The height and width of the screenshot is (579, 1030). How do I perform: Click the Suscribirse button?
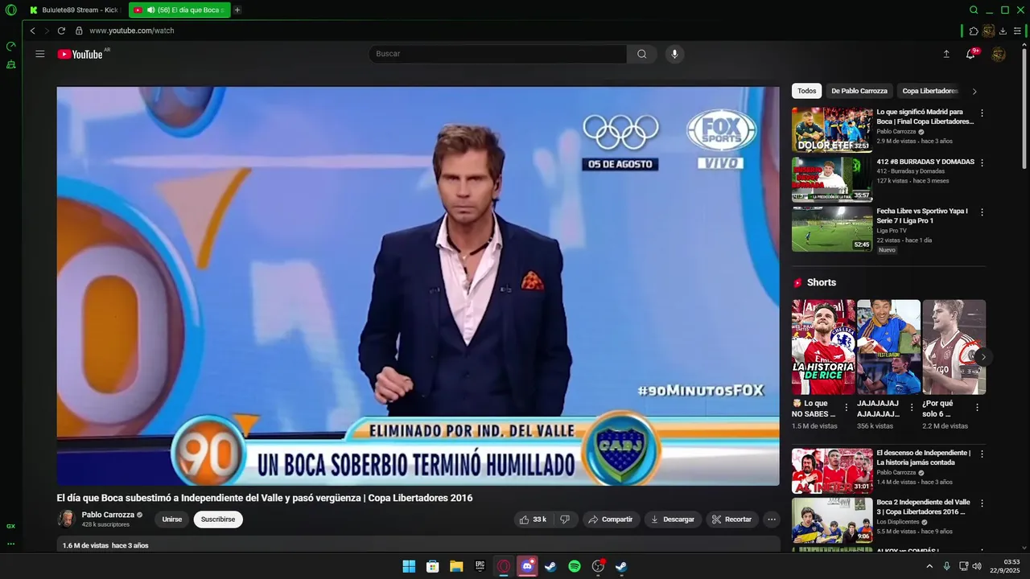coord(218,519)
